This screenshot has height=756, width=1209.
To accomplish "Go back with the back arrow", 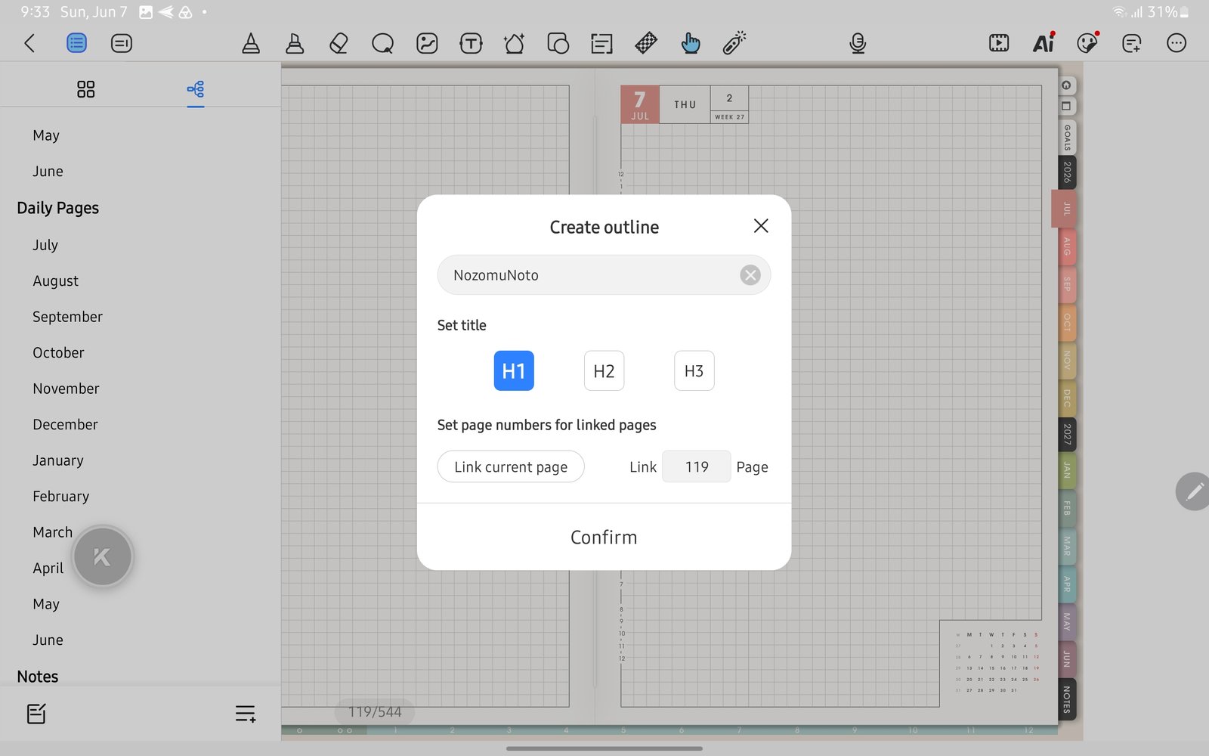I will pos(29,43).
